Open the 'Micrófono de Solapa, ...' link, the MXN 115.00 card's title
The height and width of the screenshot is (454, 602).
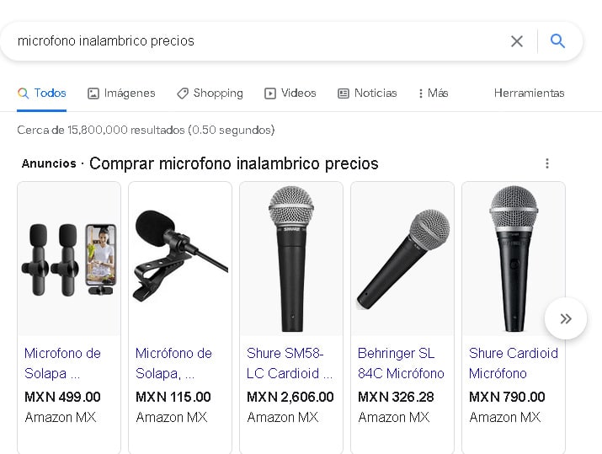173,363
